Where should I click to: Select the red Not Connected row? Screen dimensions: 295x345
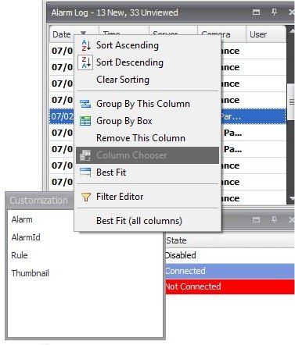tap(229, 286)
